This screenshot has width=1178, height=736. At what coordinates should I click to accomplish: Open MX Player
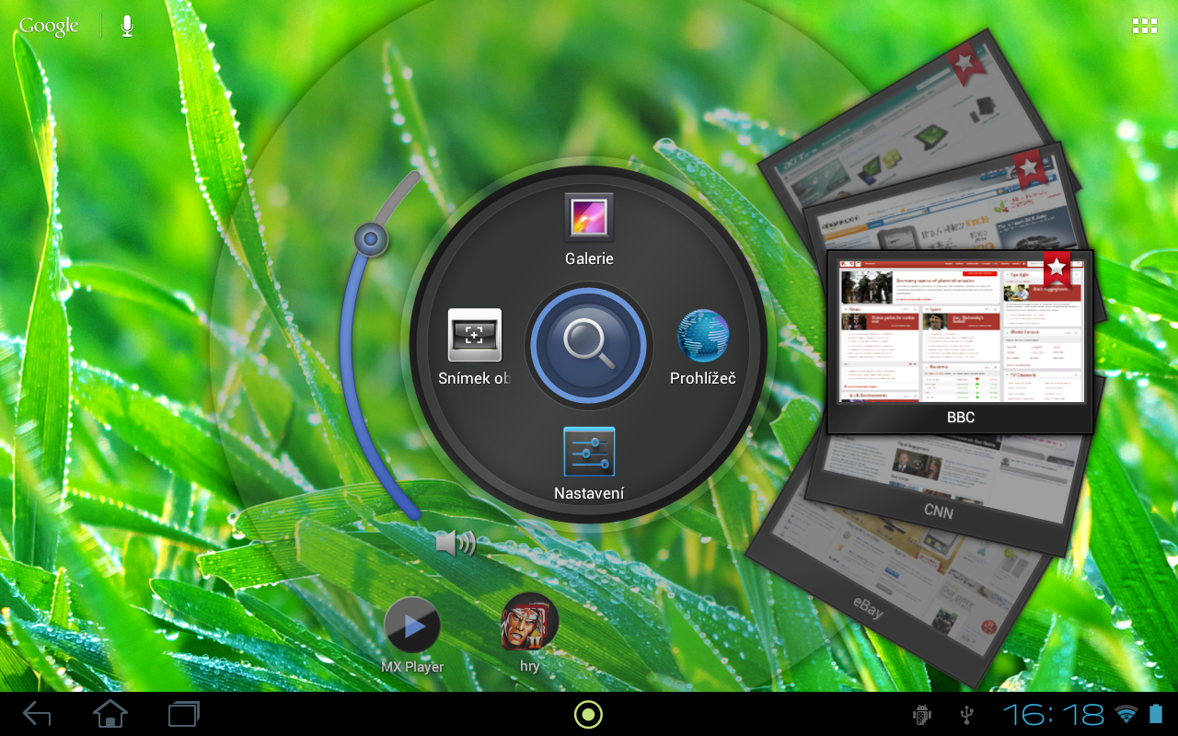(411, 626)
